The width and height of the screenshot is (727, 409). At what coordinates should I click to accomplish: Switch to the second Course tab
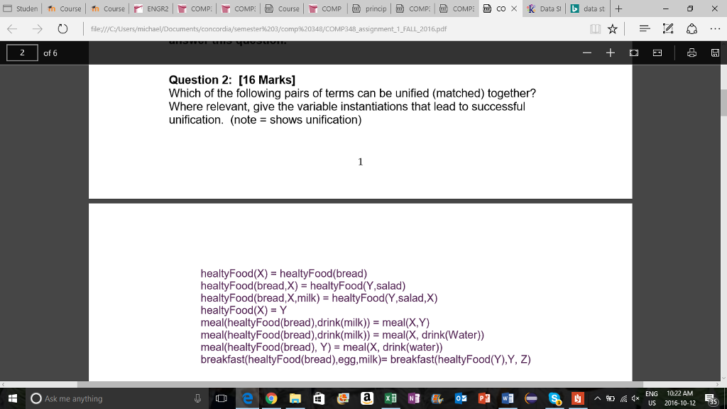(108, 9)
